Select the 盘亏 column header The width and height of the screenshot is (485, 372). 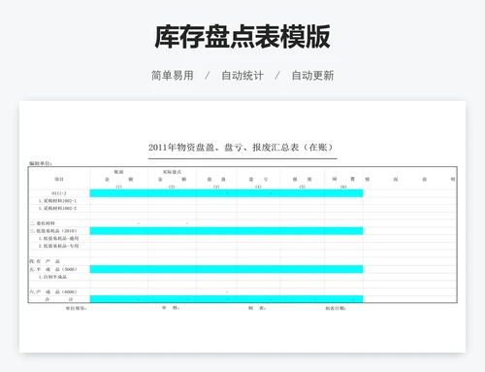click(258, 179)
